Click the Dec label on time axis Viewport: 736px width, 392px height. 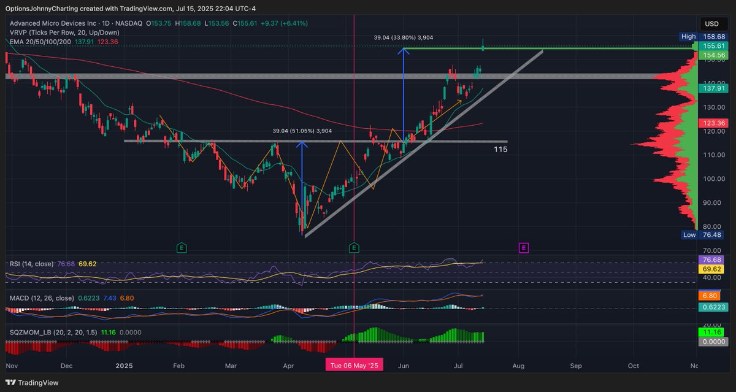pos(66,366)
